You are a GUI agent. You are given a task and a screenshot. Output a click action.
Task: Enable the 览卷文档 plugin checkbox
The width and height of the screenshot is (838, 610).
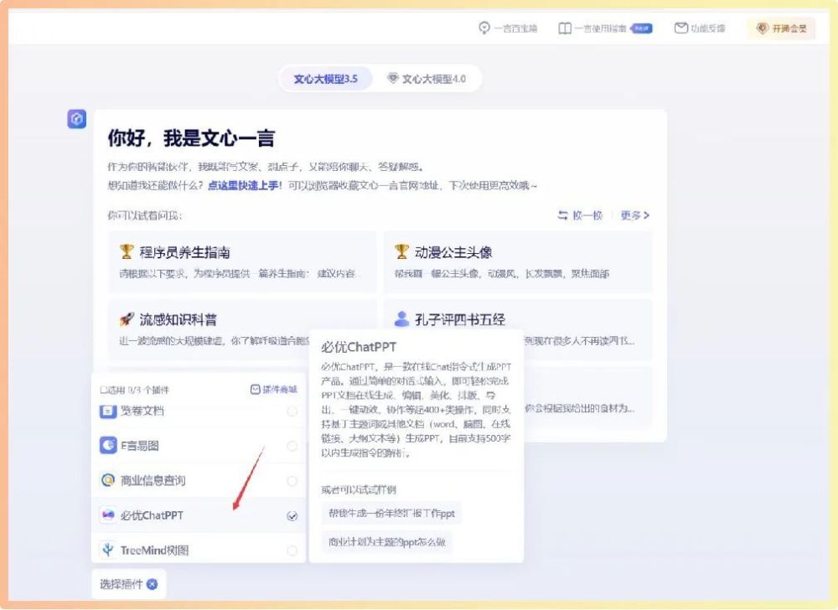(292, 411)
